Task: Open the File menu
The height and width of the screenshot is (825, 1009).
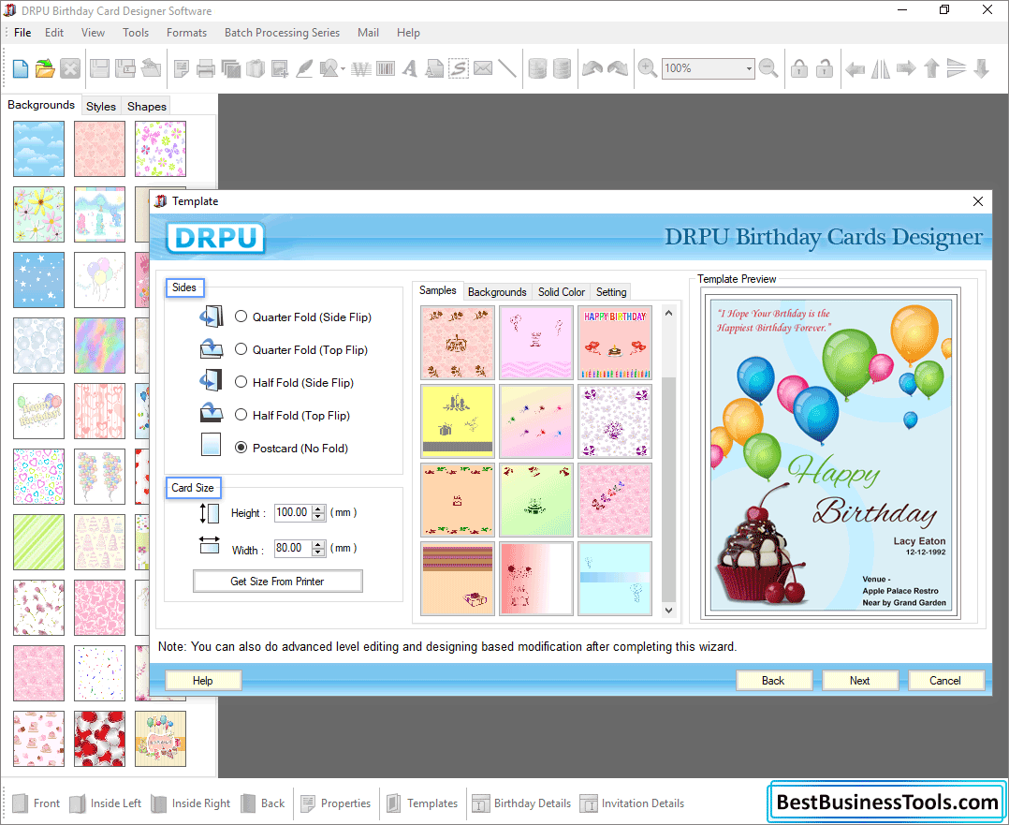Action: click(x=22, y=33)
